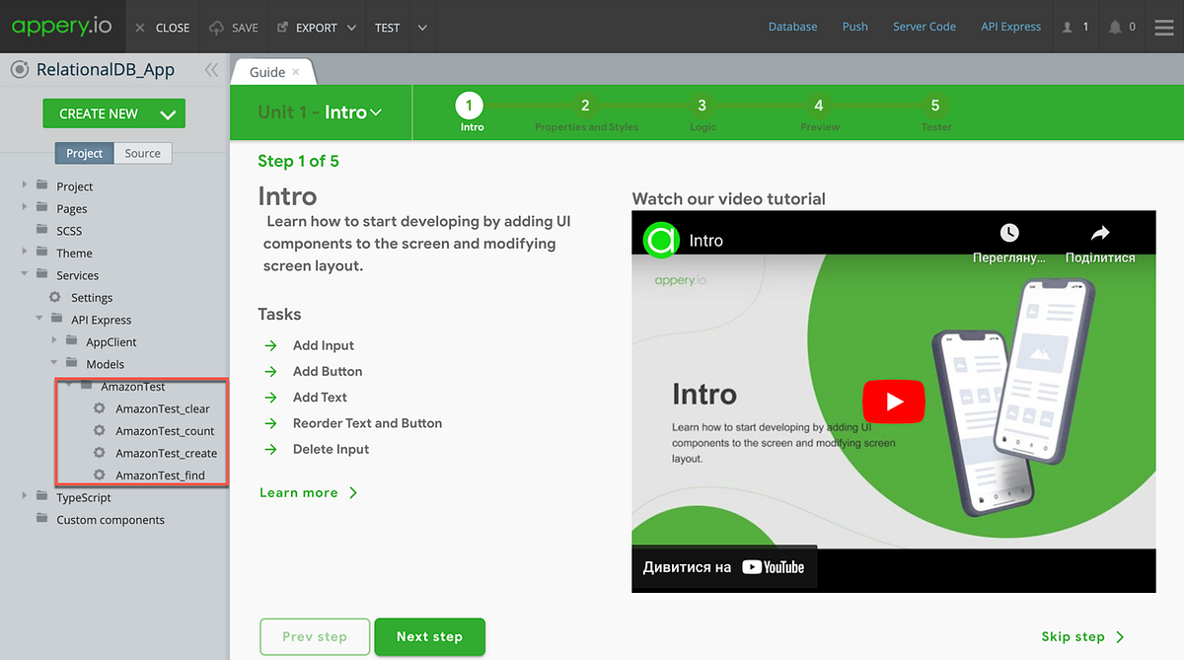Save the project using the SAVE button

234,27
